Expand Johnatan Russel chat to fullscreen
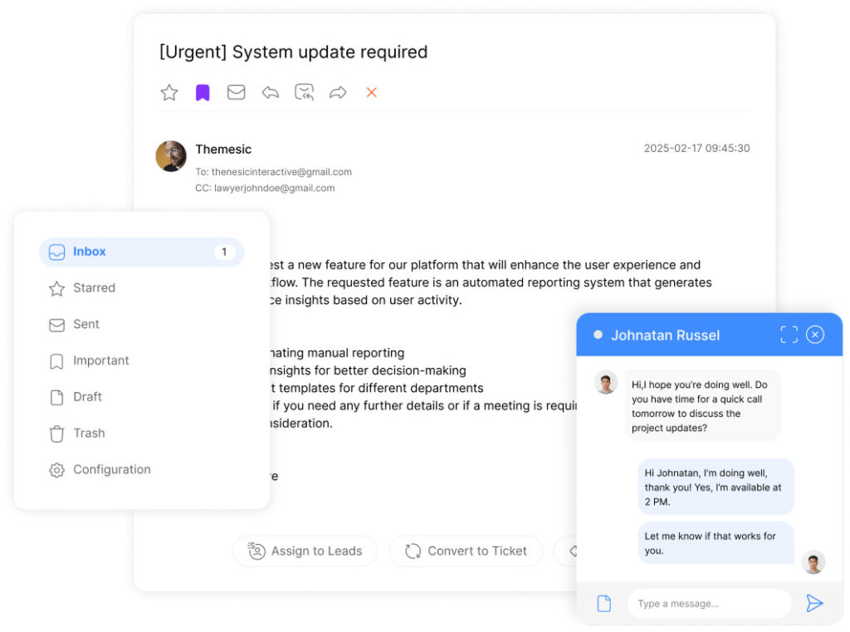 [789, 335]
